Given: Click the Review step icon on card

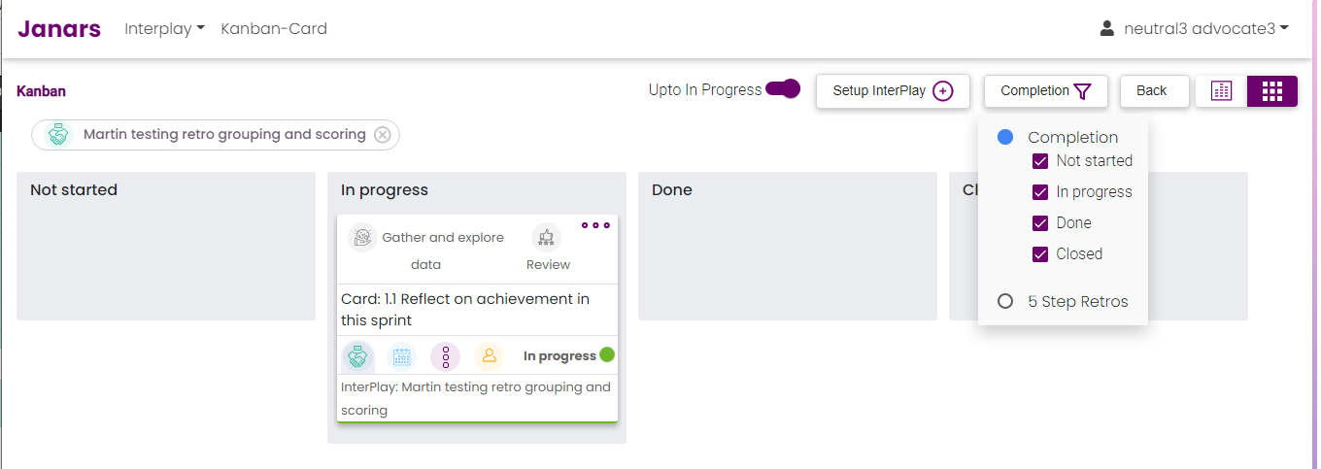Looking at the screenshot, I should [x=547, y=237].
